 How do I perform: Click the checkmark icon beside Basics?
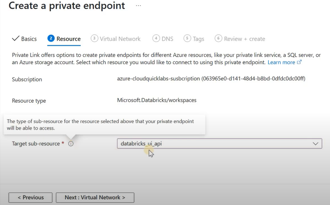(x=15, y=39)
